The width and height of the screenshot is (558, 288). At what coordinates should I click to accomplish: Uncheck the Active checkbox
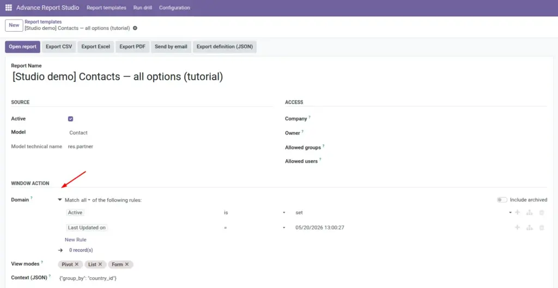(70, 119)
